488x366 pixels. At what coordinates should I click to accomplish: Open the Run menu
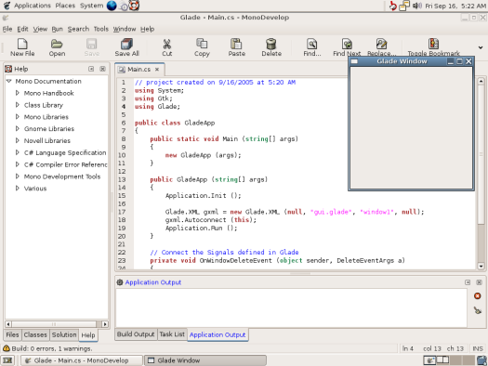(x=57, y=29)
